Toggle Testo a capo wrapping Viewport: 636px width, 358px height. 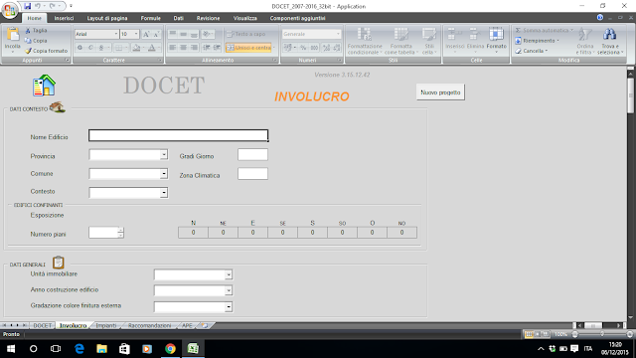[245, 34]
